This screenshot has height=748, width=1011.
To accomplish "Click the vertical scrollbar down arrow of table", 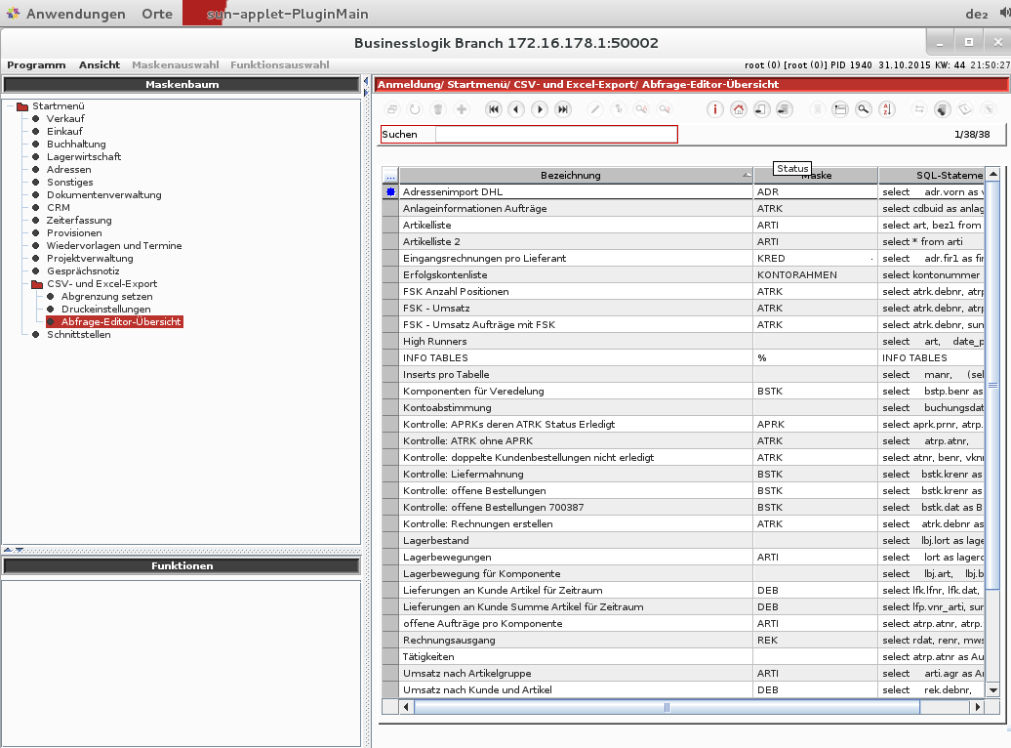I will [x=993, y=690].
